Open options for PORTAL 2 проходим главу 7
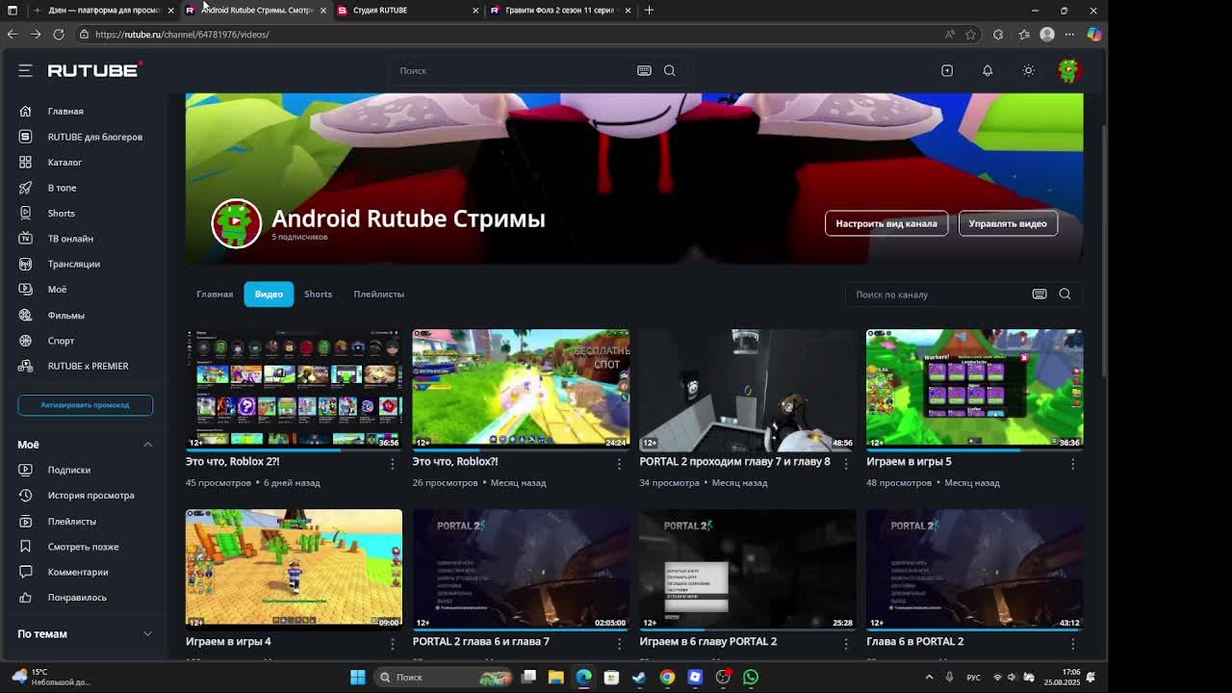The height and width of the screenshot is (693, 1232). coord(846,463)
